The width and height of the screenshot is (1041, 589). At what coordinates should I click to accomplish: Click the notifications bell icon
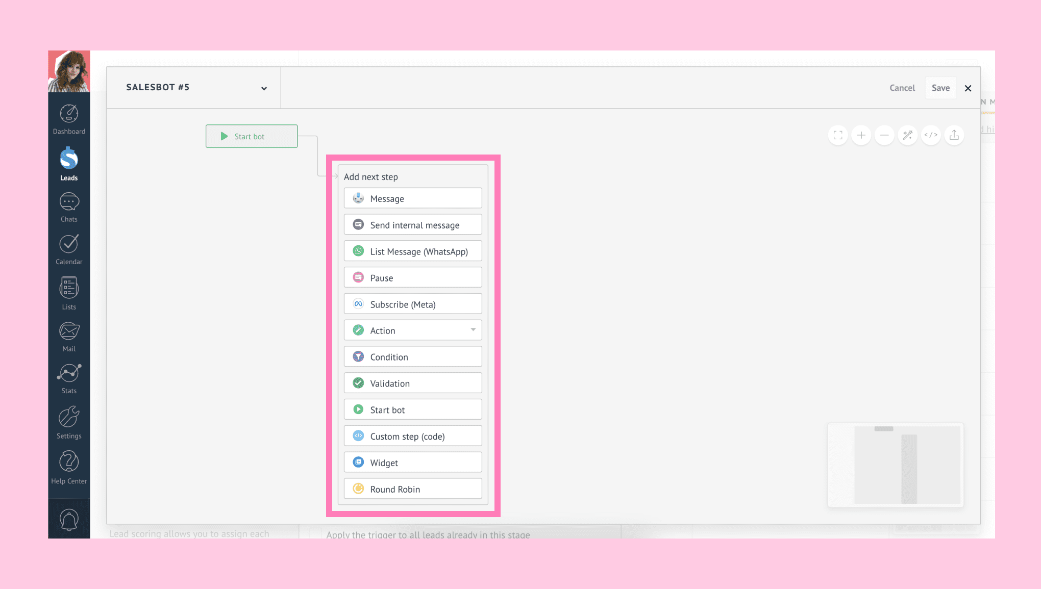click(69, 520)
